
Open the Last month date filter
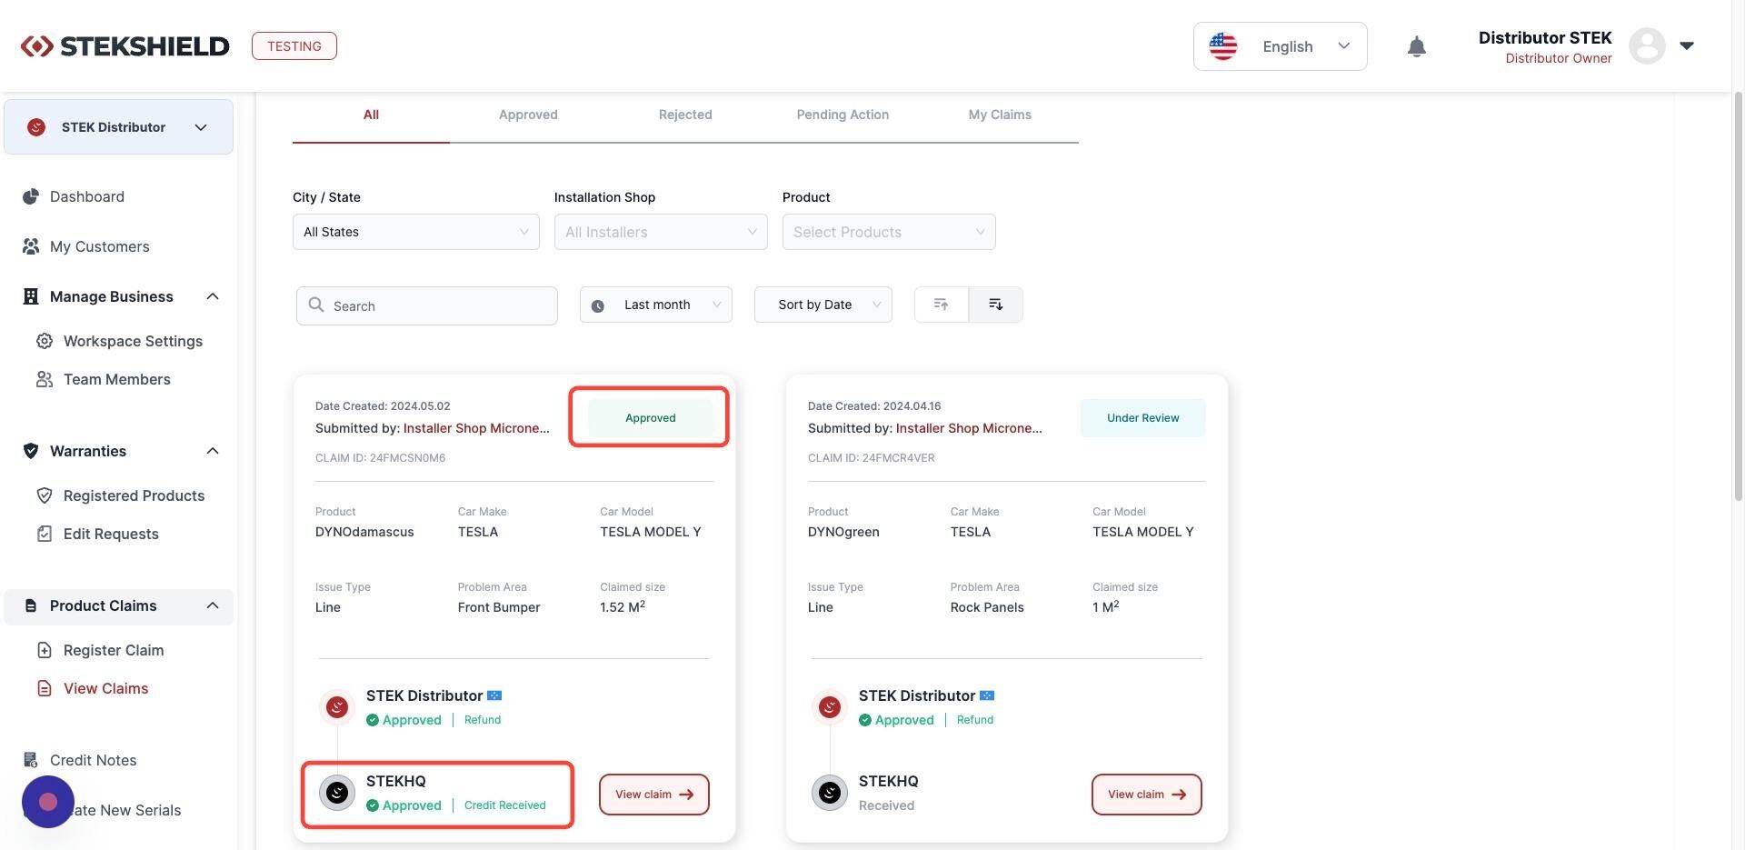[x=656, y=305]
